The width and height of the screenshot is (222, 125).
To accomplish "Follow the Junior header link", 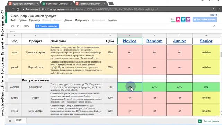I will pyautogui.click(x=179, y=41).
